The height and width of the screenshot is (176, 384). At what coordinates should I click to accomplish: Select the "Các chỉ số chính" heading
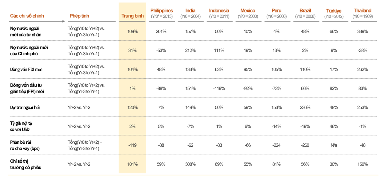point(27,16)
